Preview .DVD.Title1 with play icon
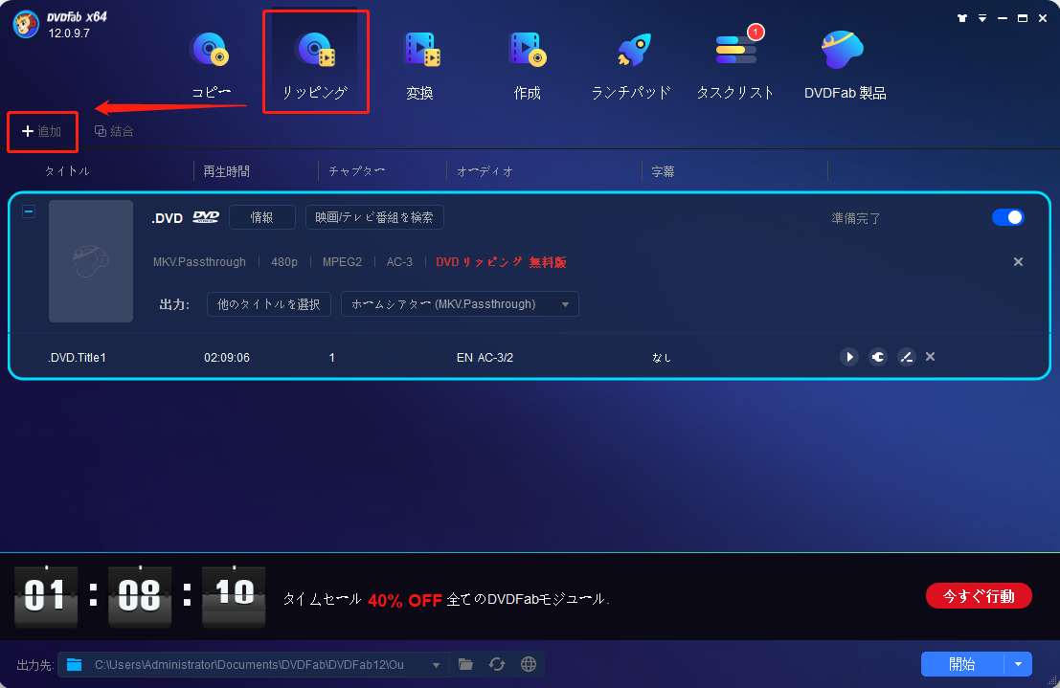 coord(849,357)
